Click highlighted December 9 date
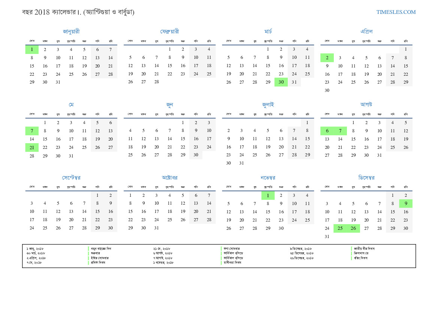 [x=406, y=204]
